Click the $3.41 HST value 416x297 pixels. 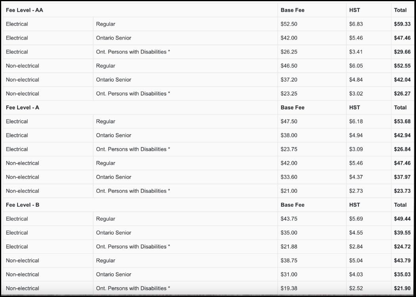pyautogui.click(x=356, y=52)
